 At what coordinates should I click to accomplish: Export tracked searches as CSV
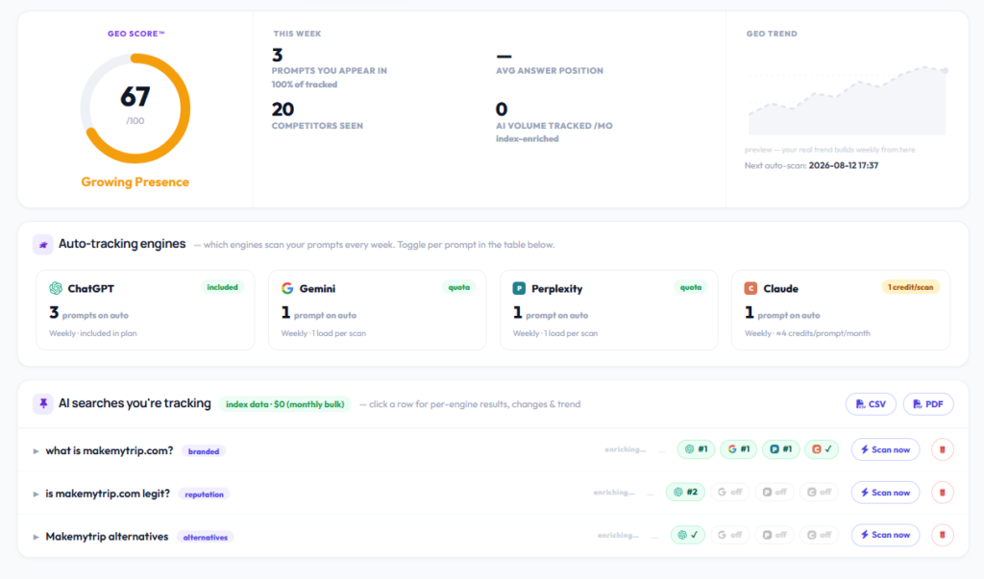(x=871, y=404)
